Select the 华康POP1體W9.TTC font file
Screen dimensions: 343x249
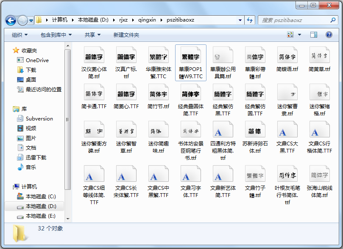coord(190,63)
